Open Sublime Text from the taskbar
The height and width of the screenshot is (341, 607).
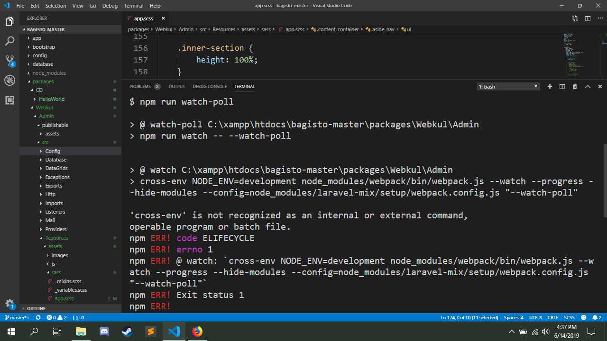coord(150,332)
